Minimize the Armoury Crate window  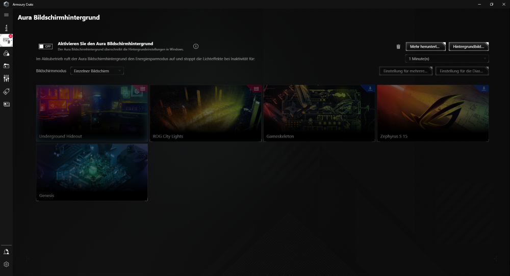point(479,4)
